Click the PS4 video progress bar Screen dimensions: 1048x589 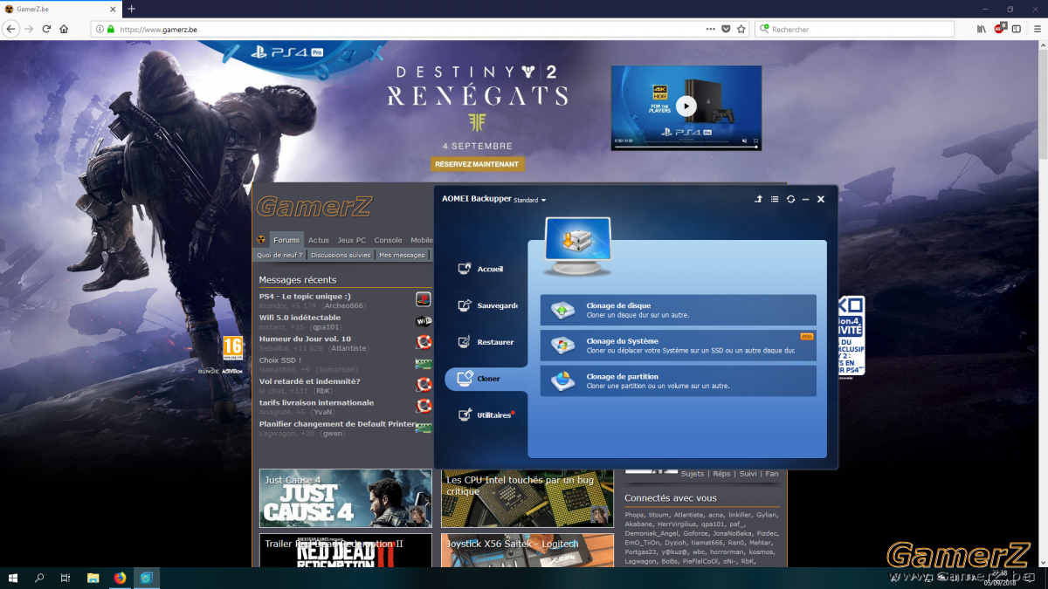click(685, 147)
